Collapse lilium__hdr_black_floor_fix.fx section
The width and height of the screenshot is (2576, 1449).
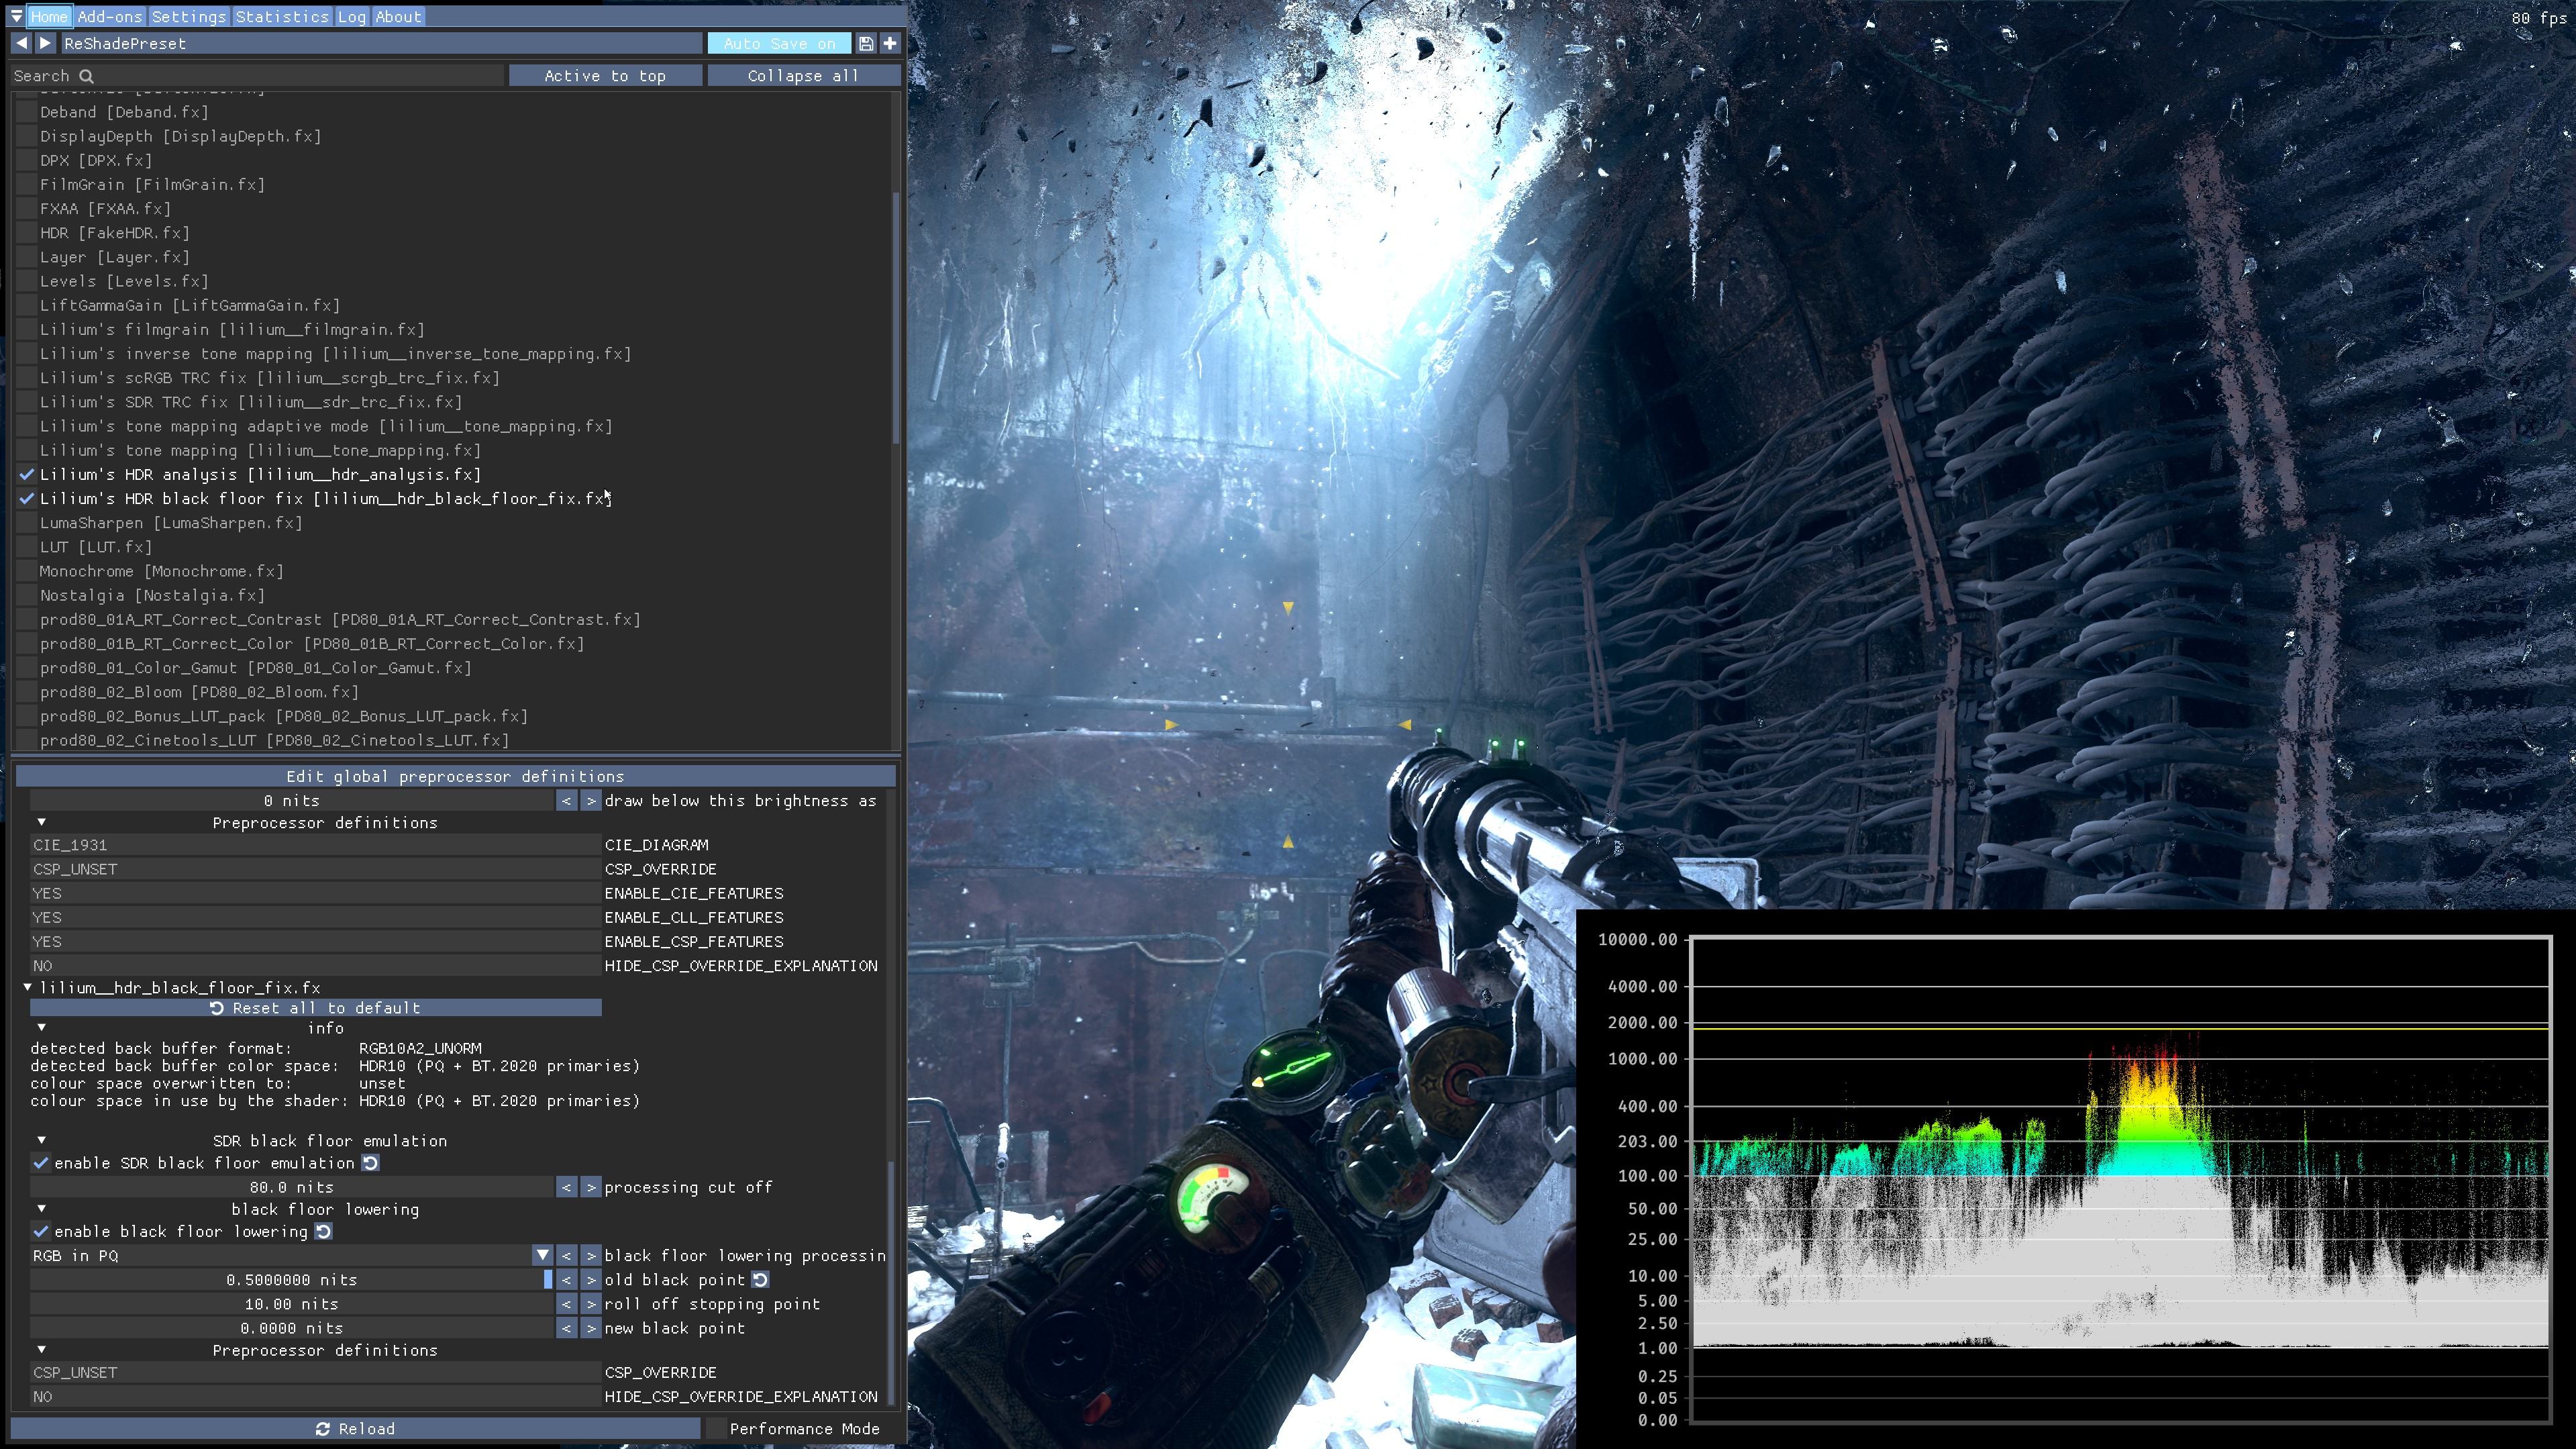pos(28,987)
